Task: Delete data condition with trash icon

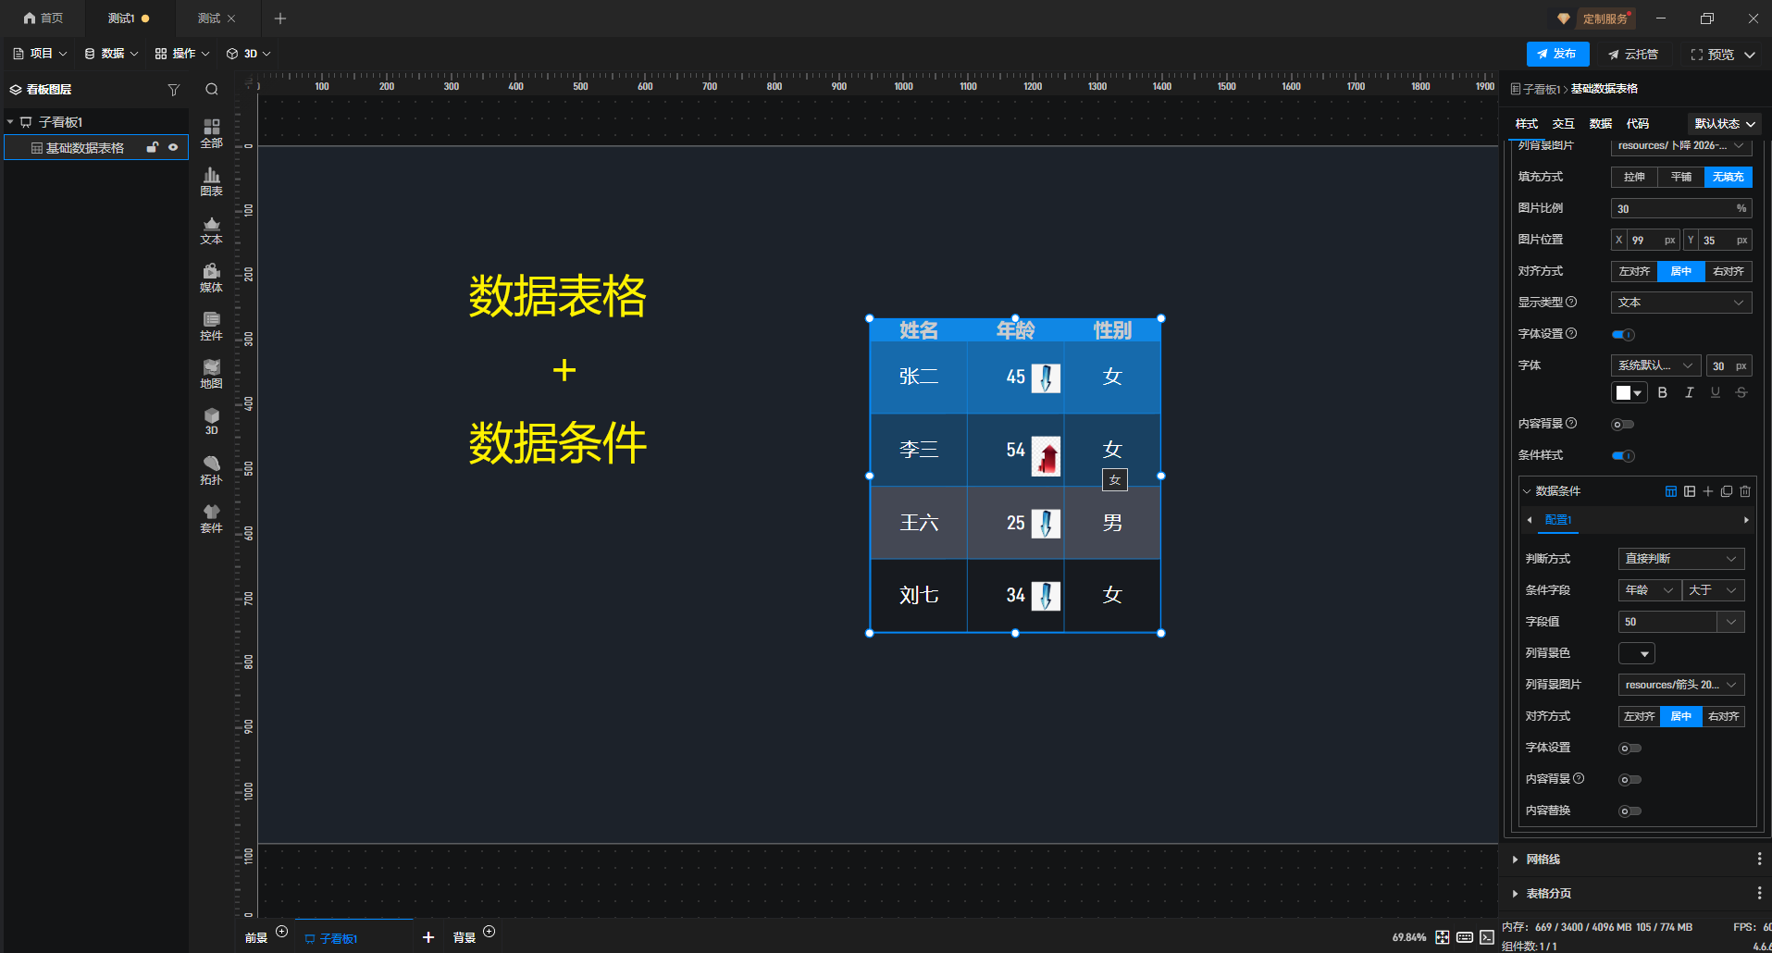Action: point(1745,491)
